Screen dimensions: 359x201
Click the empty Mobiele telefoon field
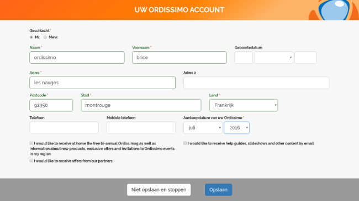pyautogui.click(x=141, y=128)
